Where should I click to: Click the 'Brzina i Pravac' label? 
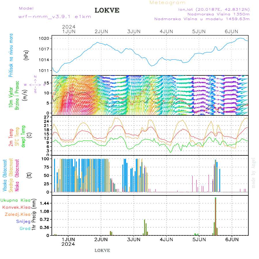pyautogui.click(x=17, y=95)
